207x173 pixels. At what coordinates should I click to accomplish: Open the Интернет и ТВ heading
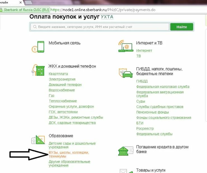[x=149, y=43]
